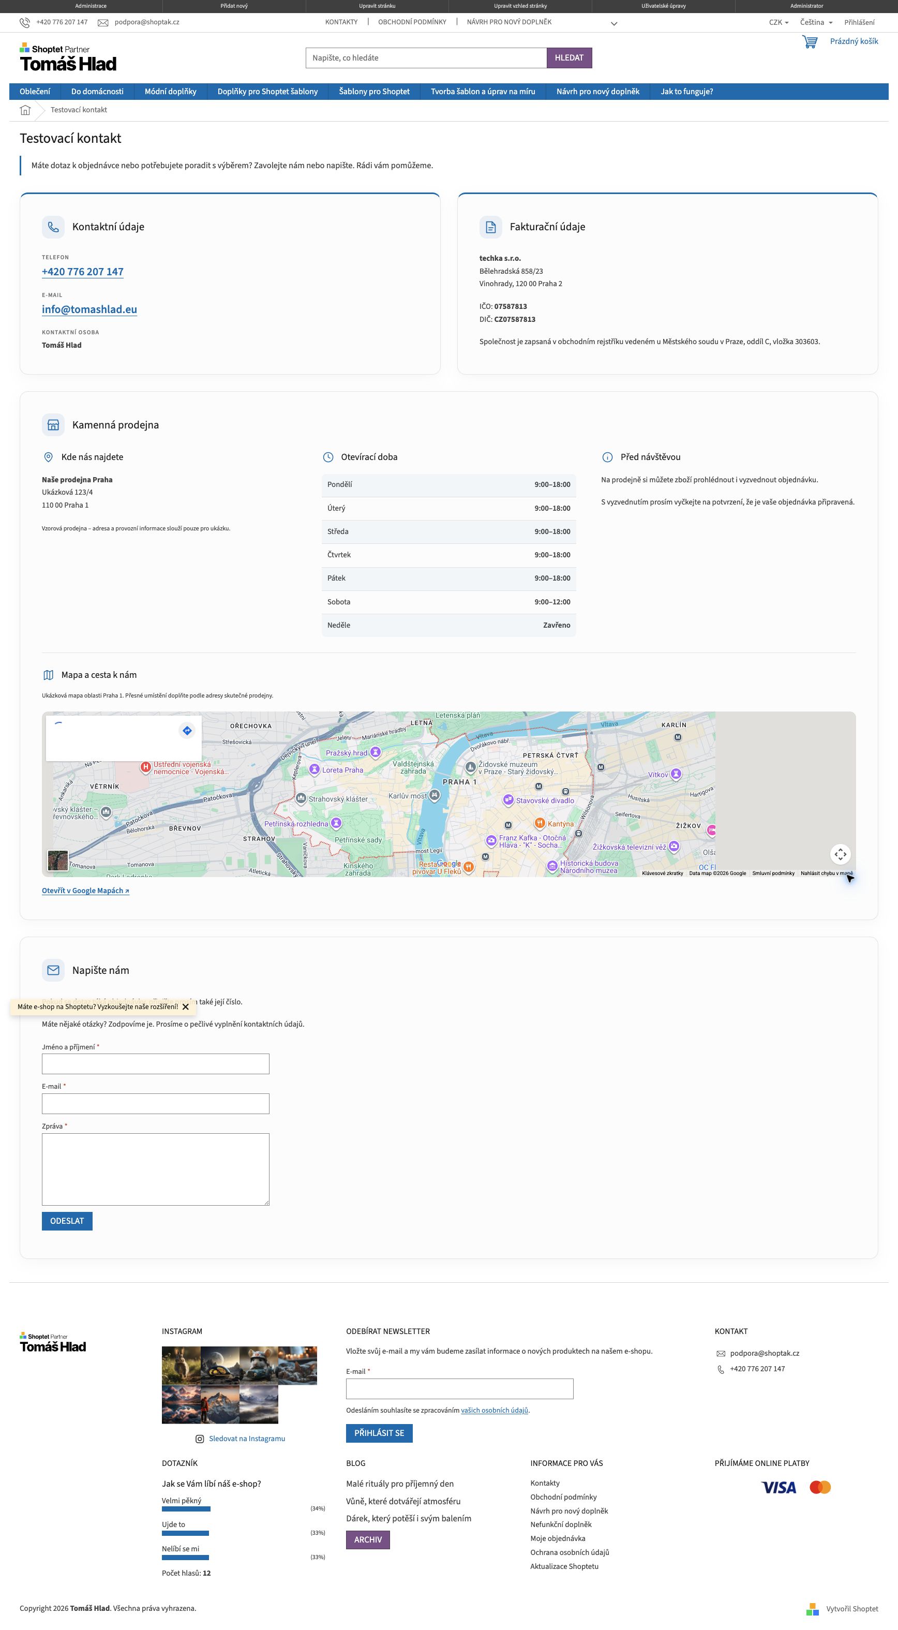Viewport: 898px width, 1630px height.
Task: Switch map to satellite view thumbnail
Action: coord(58,861)
